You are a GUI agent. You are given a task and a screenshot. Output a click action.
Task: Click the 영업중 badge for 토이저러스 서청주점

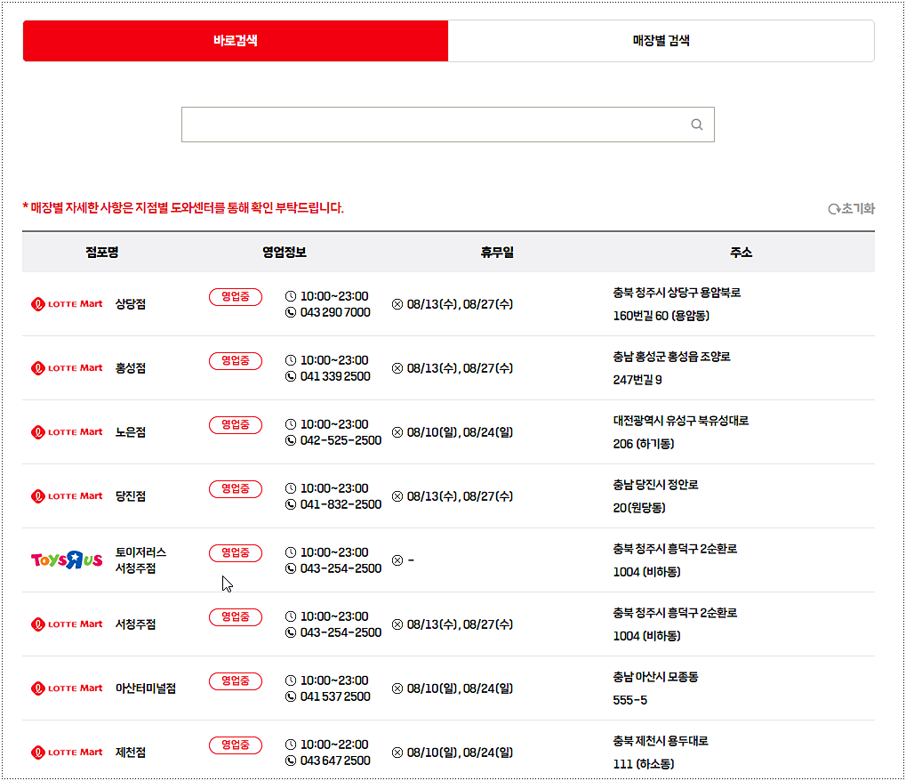coord(235,553)
